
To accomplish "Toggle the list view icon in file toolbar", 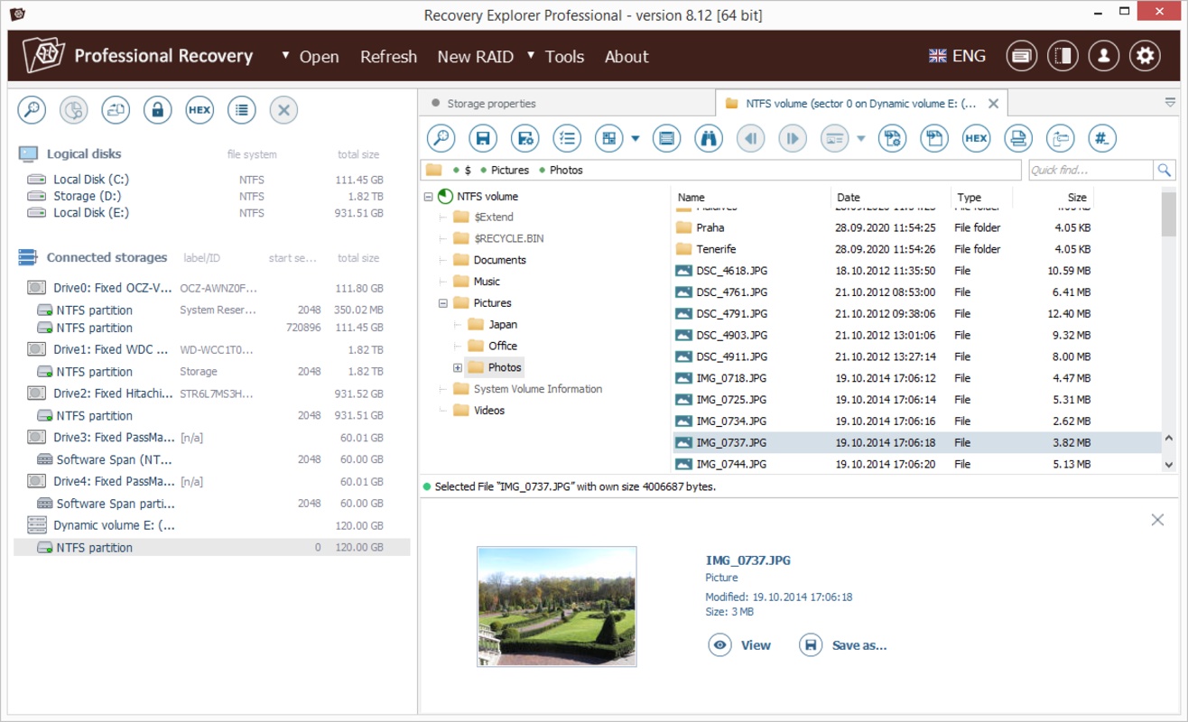I will coord(666,138).
